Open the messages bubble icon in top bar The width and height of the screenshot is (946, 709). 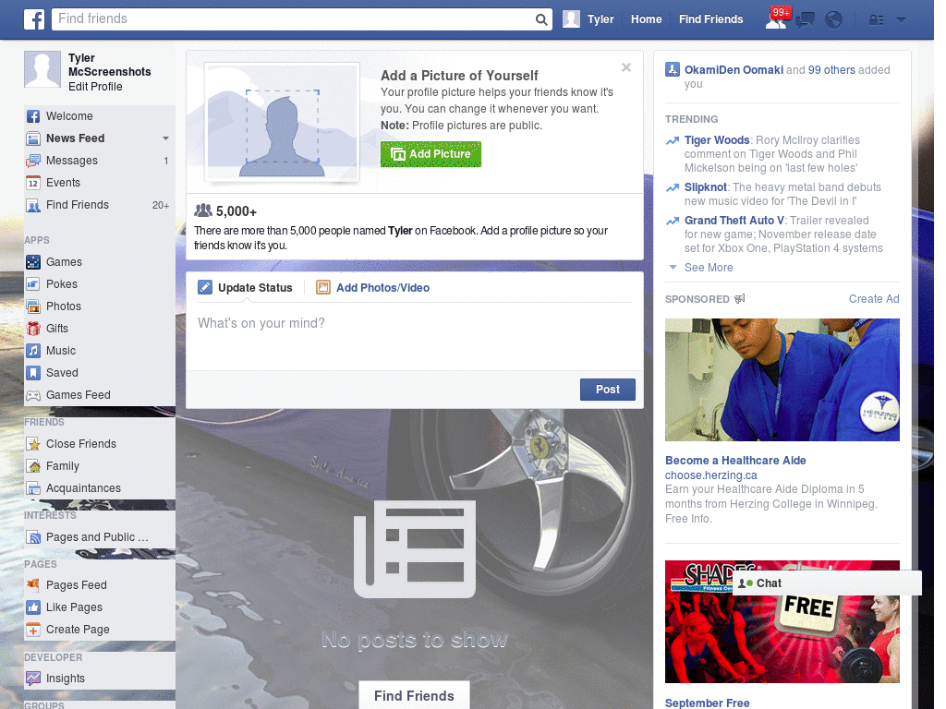coord(805,20)
